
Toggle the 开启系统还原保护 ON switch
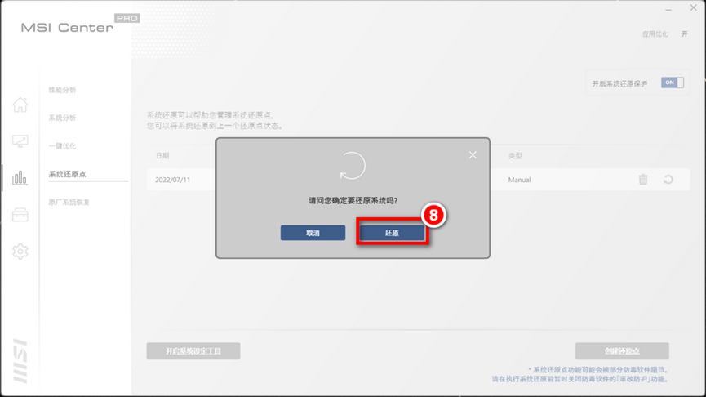click(672, 83)
